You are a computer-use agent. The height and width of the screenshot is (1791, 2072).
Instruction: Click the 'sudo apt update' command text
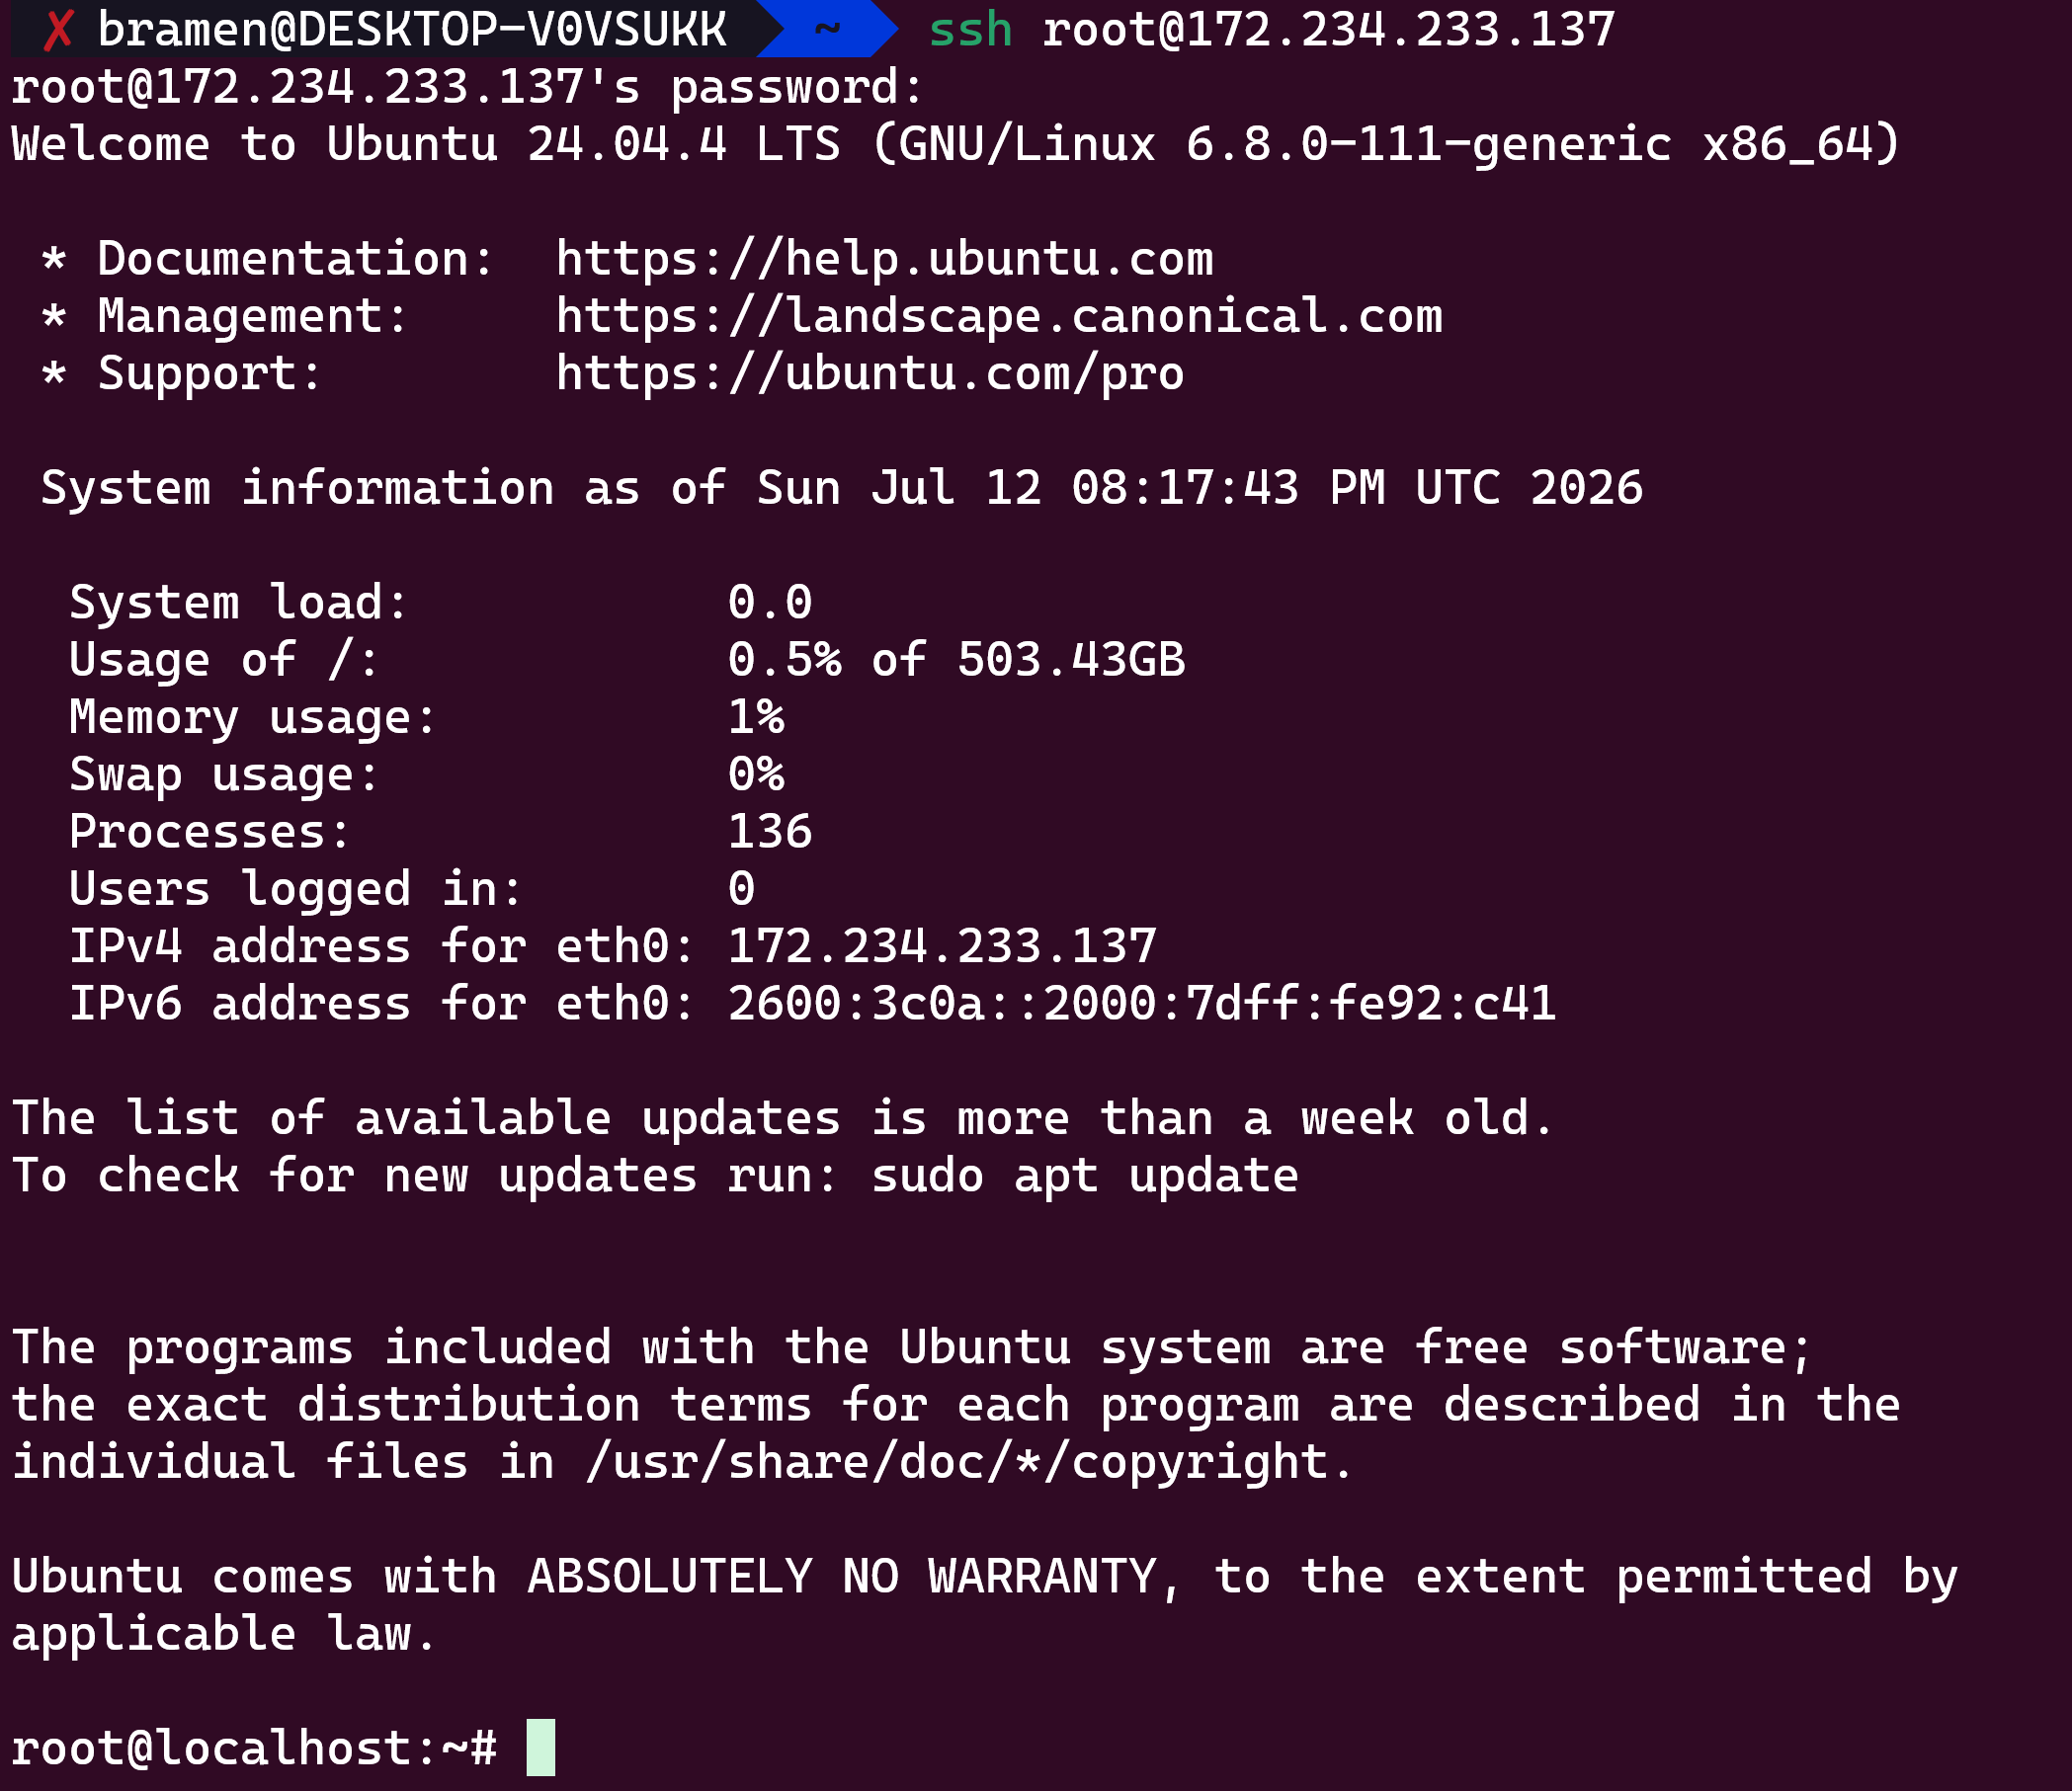click(1085, 1176)
